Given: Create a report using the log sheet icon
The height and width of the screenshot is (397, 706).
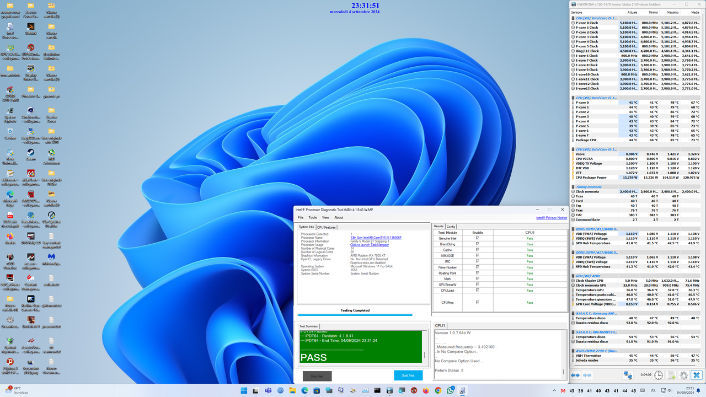Looking at the screenshot, I should pyautogui.click(x=671, y=375).
